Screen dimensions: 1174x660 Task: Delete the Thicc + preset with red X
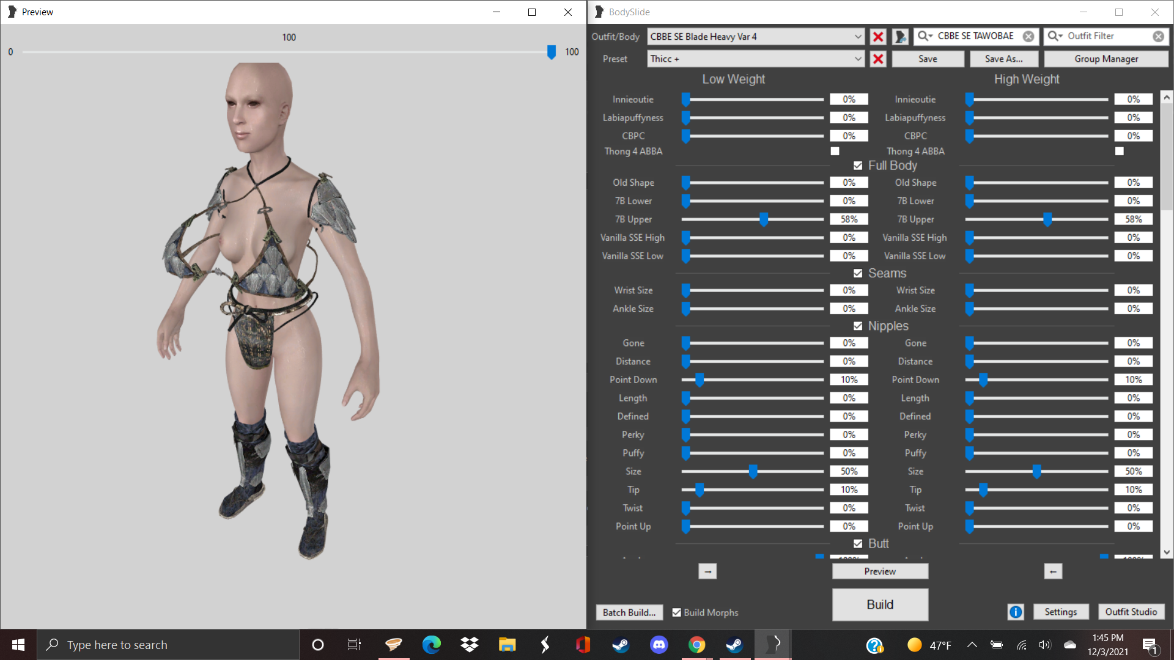tap(878, 59)
